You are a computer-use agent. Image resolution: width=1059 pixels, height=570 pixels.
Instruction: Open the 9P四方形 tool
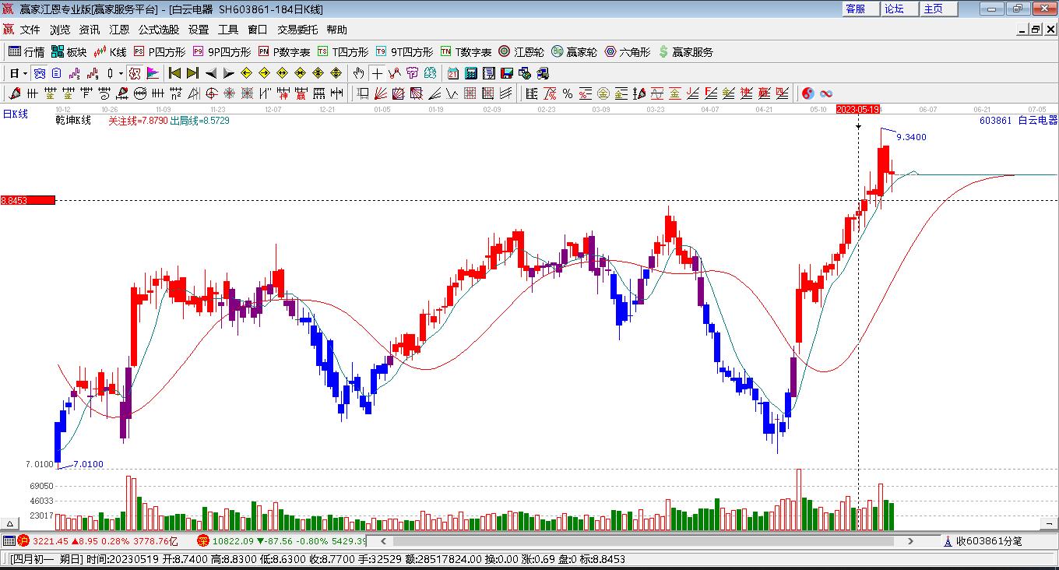point(221,52)
